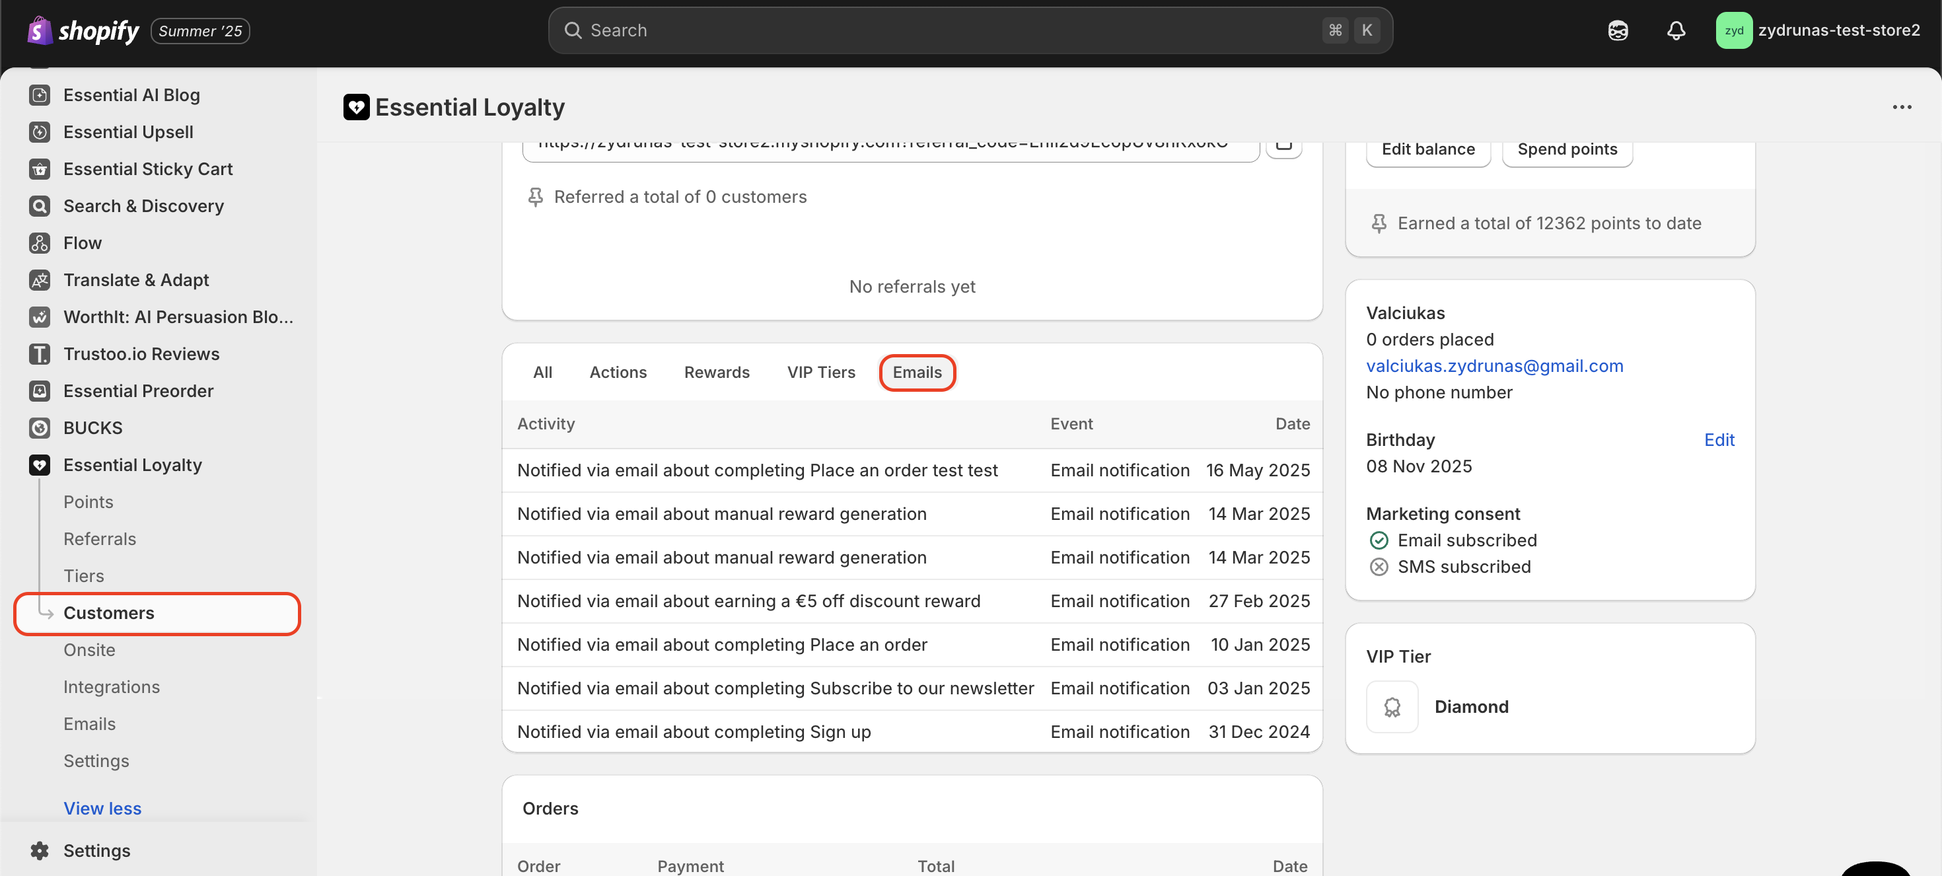Click 'Notified via email about completing Sign up'
The width and height of the screenshot is (1942, 876).
(x=694, y=731)
